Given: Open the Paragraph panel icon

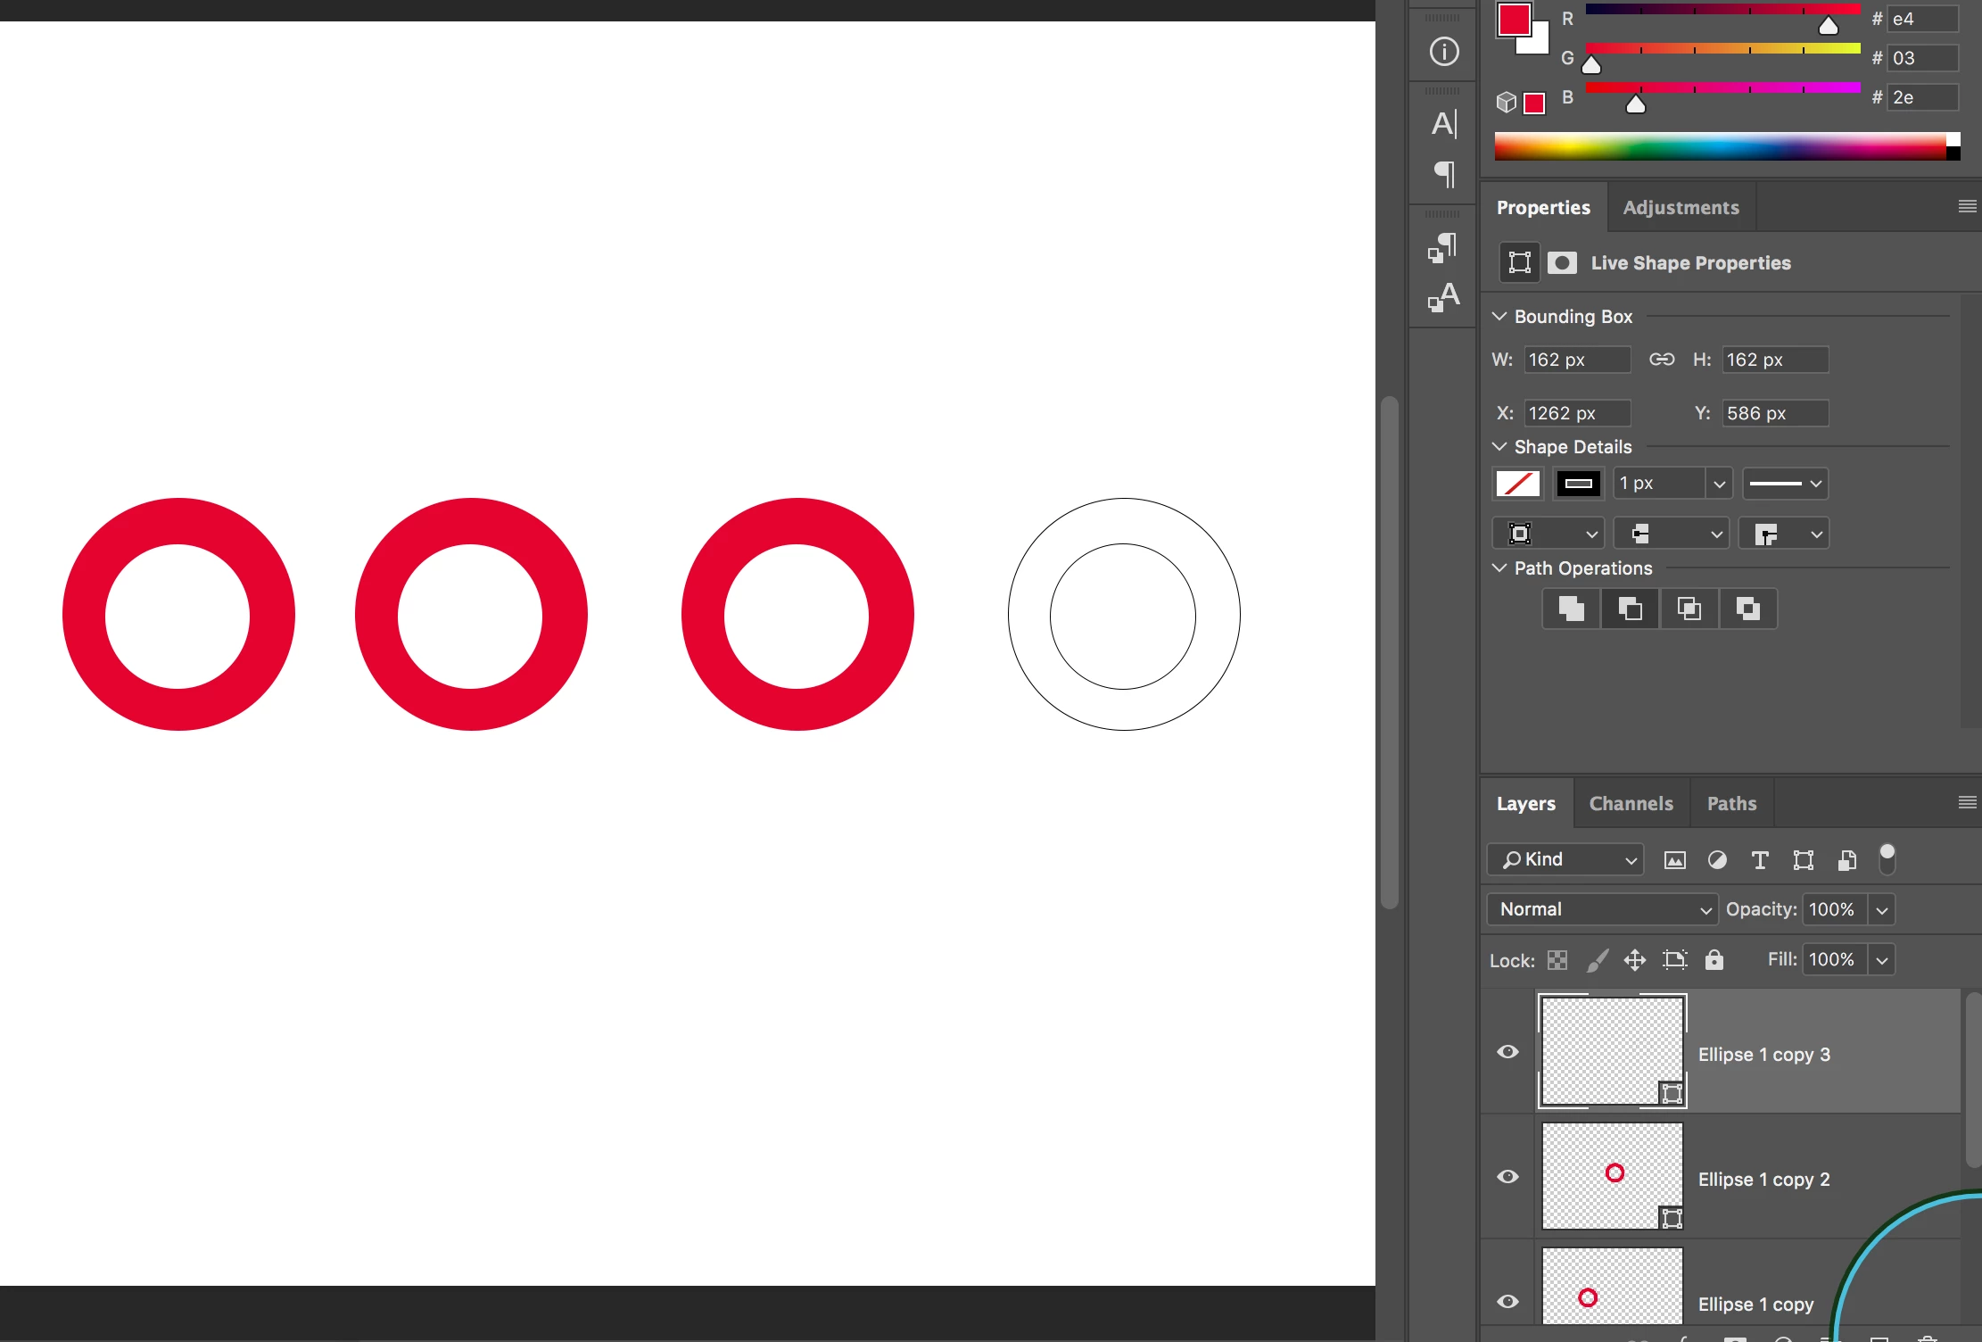Looking at the screenshot, I should (1444, 174).
